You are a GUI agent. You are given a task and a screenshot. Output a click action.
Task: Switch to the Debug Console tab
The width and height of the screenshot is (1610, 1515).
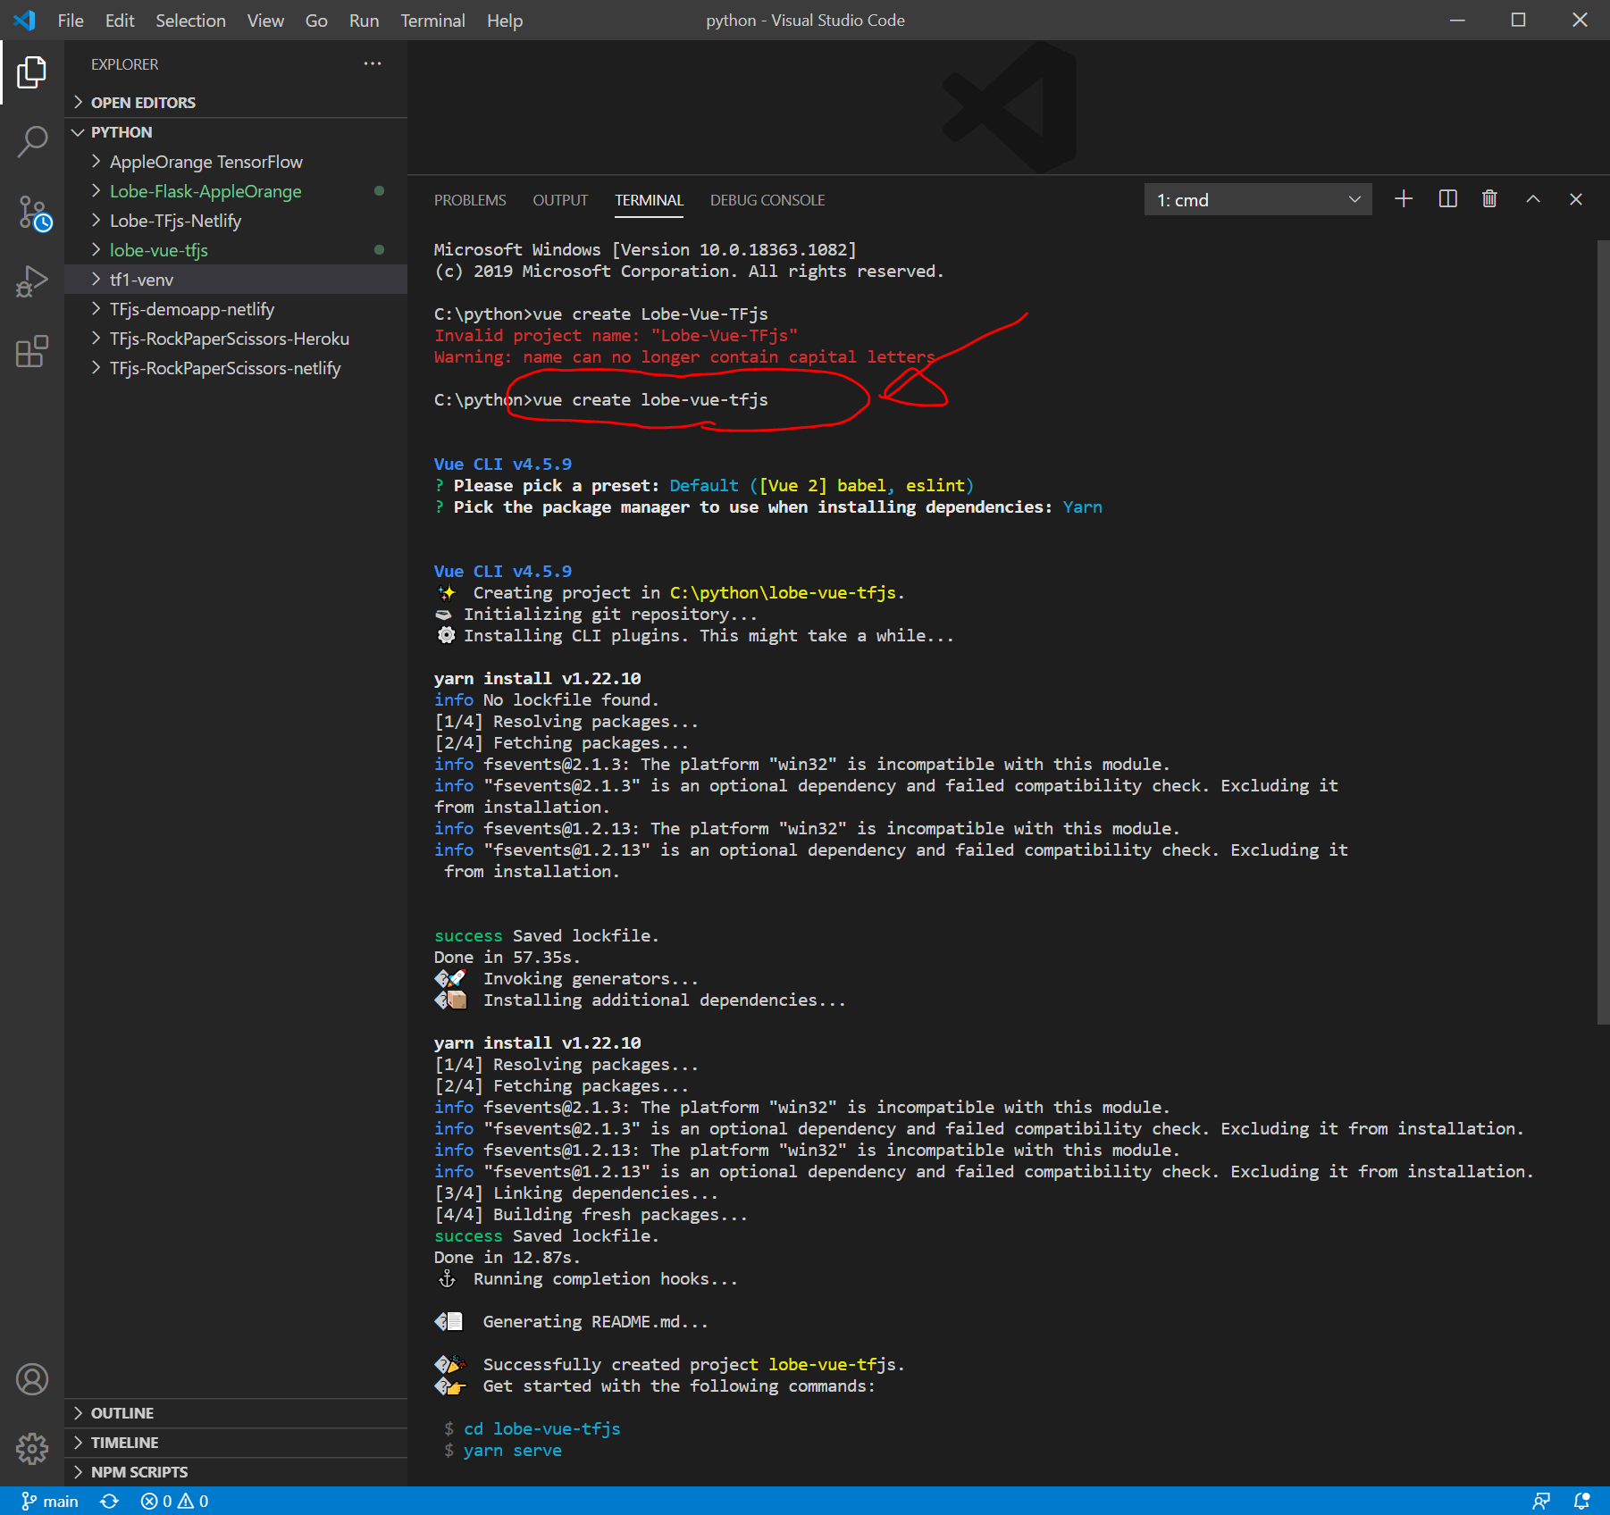tap(767, 200)
